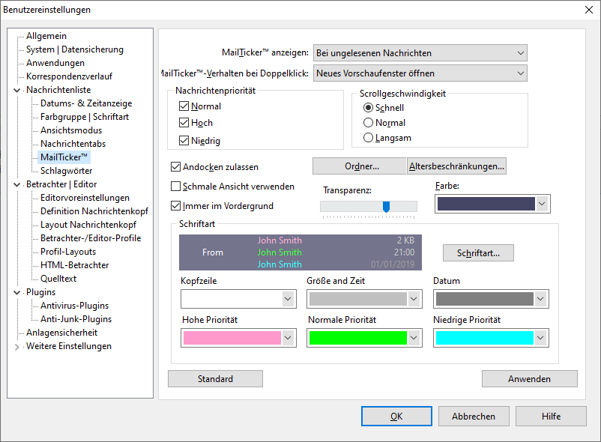Open Niedrige Priorität color dropdown
The height and width of the screenshot is (442, 601).
click(x=540, y=338)
